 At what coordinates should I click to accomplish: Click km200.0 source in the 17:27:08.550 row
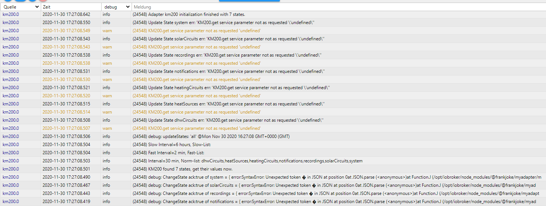tap(11, 23)
